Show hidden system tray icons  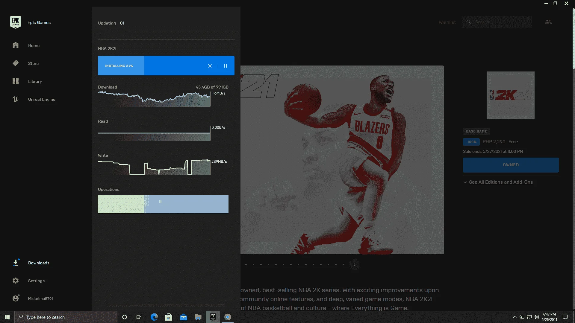515,317
